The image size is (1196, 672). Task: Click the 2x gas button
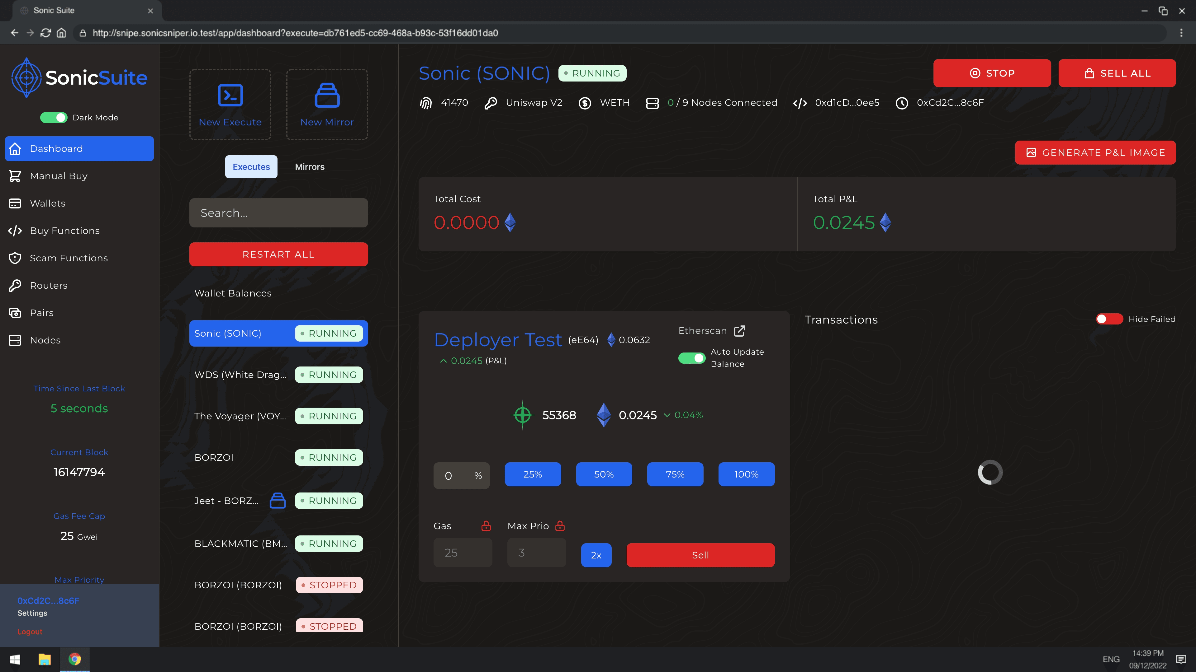click(x=596, y=555)
